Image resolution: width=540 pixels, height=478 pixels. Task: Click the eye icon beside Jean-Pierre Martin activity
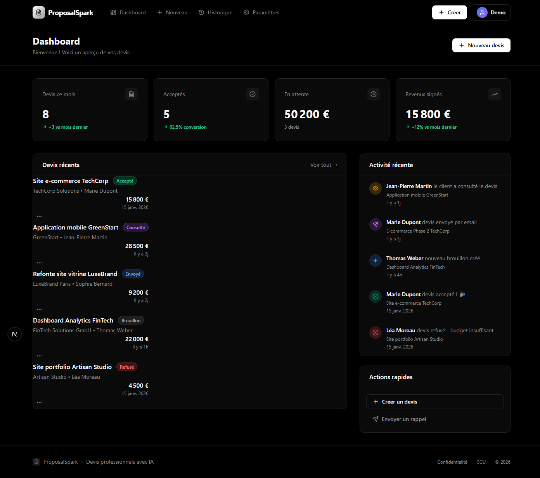pyautogui.click(x=376, y=188)
